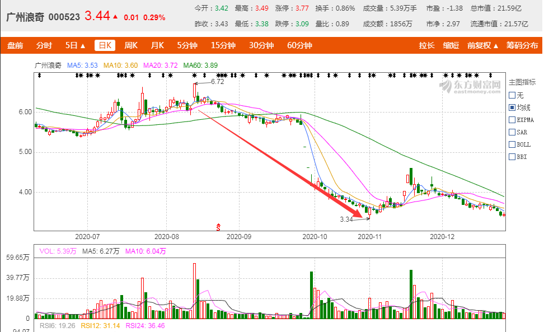Click the RSI6: 19.26 label
Screen dimensions: 544x332
57,326
